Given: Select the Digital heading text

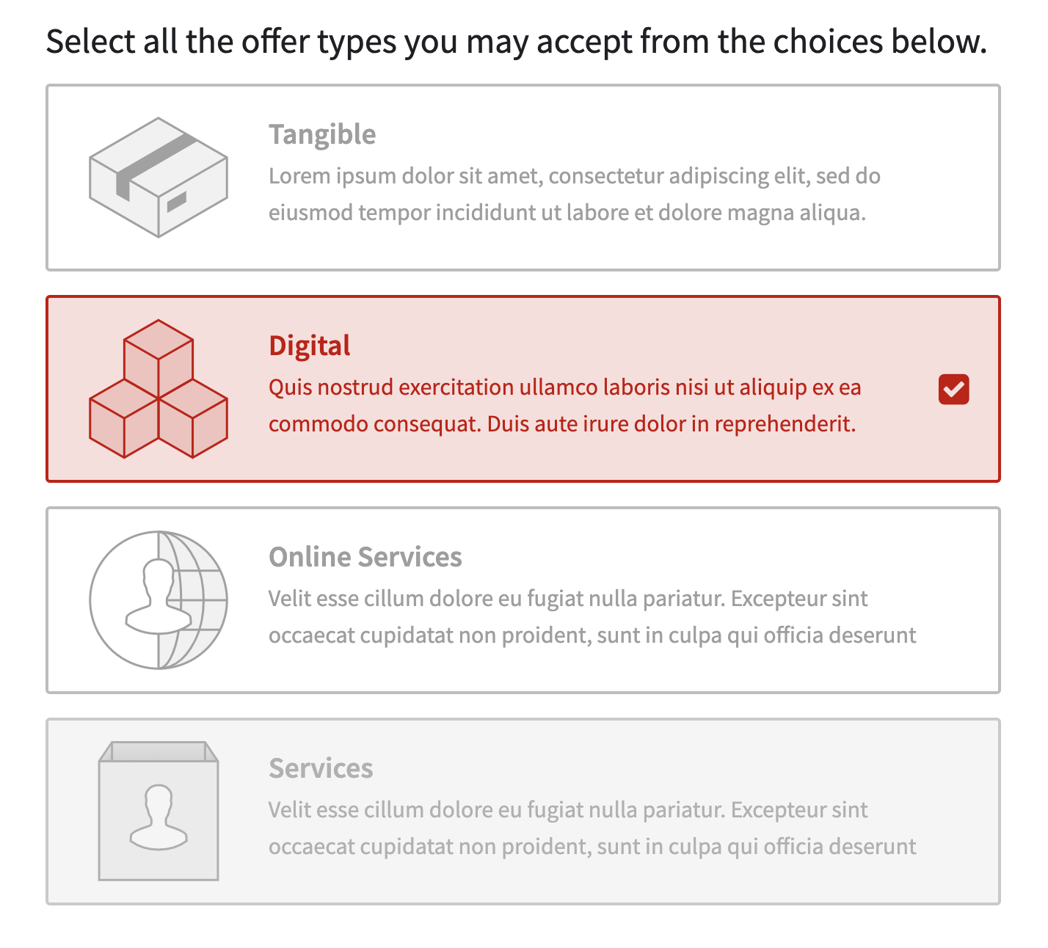Looking at the screenshot, I should 310,346.
